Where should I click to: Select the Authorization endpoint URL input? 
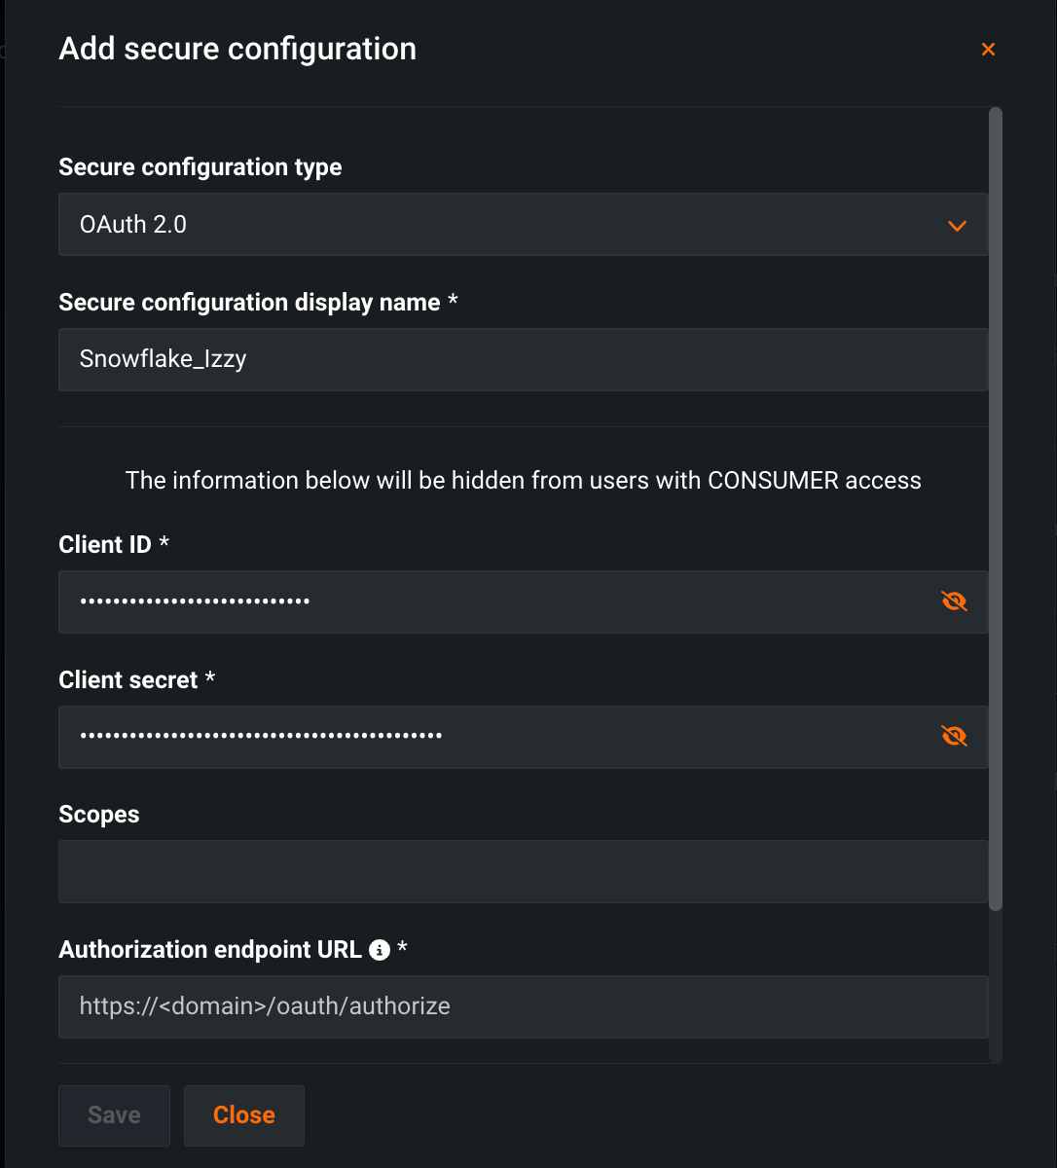point(523,1006)
